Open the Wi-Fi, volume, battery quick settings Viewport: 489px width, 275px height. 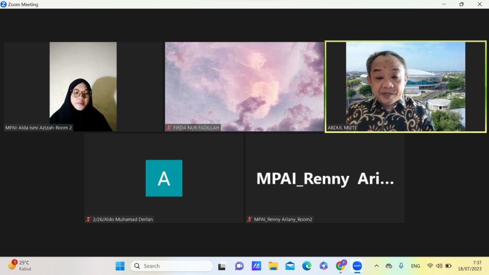pos(439,266)
